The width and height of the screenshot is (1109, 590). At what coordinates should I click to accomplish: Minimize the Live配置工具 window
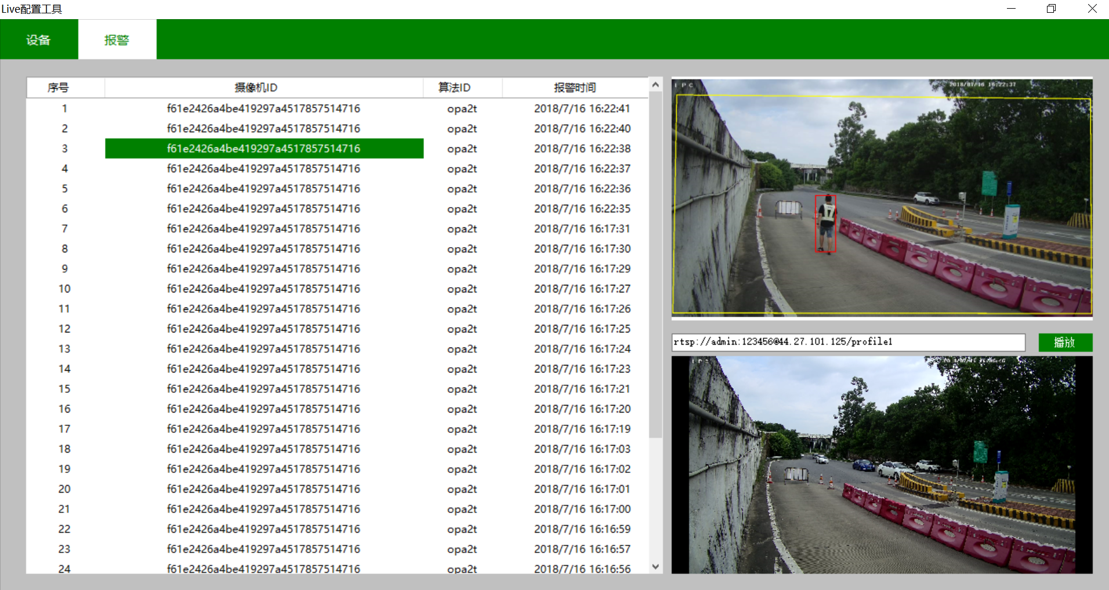tap(1011, 9)
